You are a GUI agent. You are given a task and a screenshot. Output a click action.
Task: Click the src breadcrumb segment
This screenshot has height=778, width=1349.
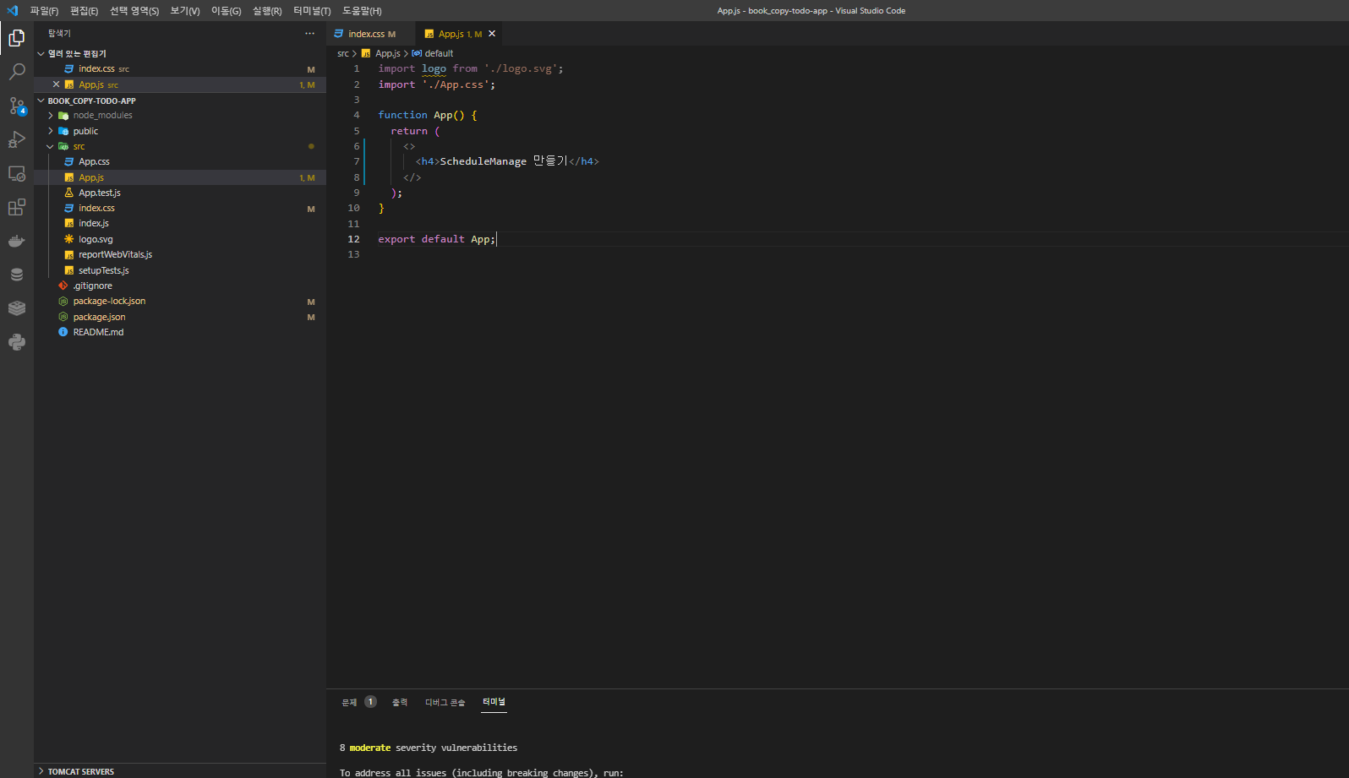(343, 53)
